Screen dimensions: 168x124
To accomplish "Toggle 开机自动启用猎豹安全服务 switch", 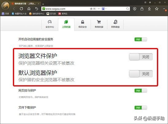I will pyautogui.click(x=141, y=39).
